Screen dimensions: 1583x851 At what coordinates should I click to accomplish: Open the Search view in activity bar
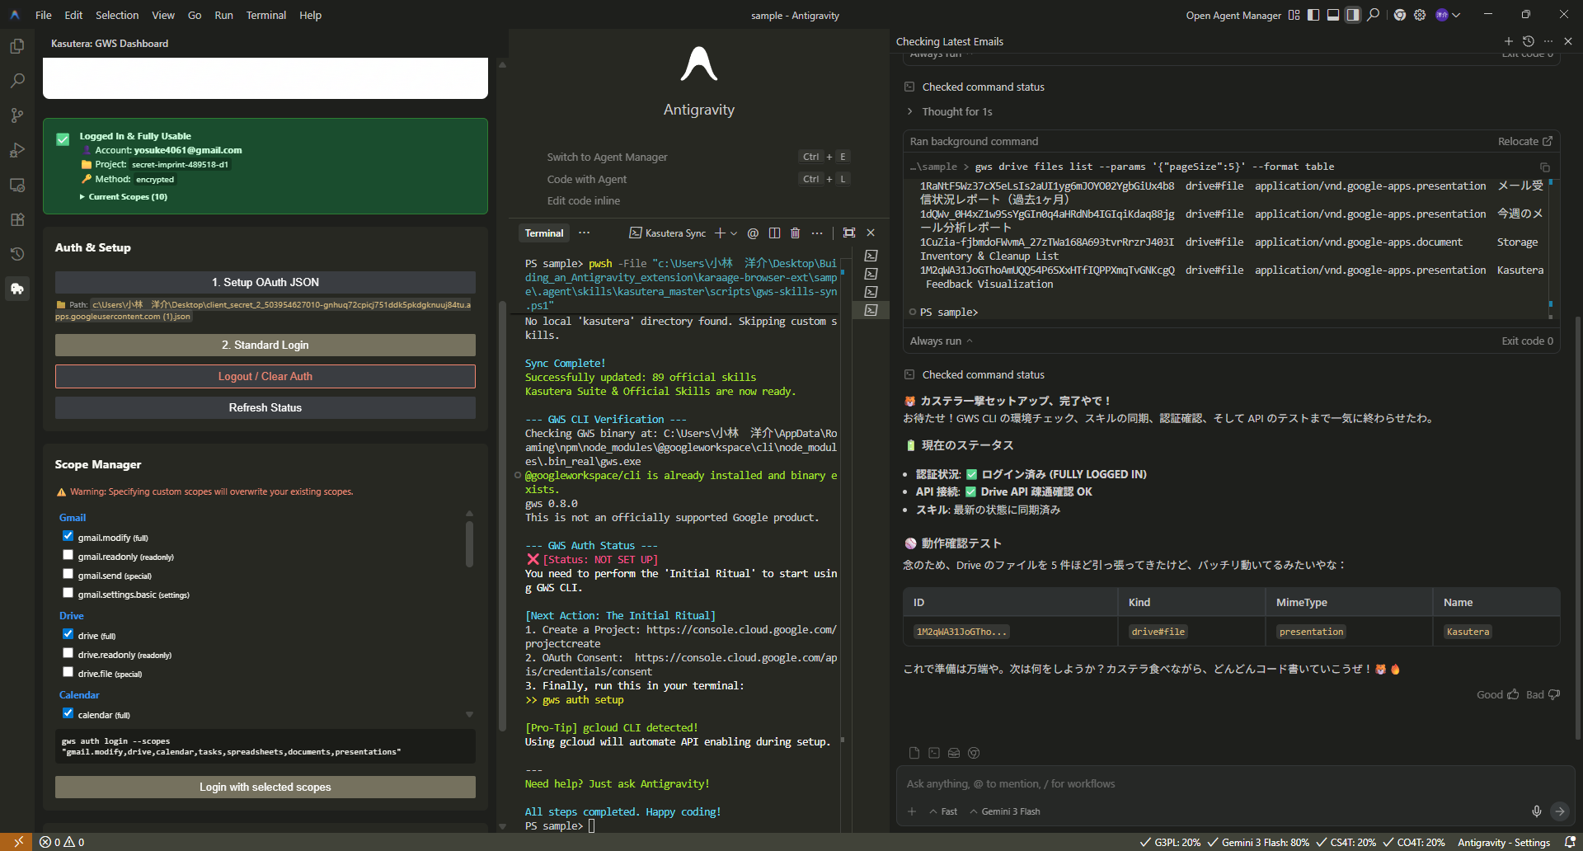pos(16,81)
